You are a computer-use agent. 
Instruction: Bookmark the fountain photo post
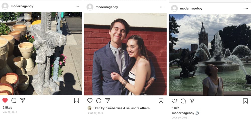click(245, 101)
